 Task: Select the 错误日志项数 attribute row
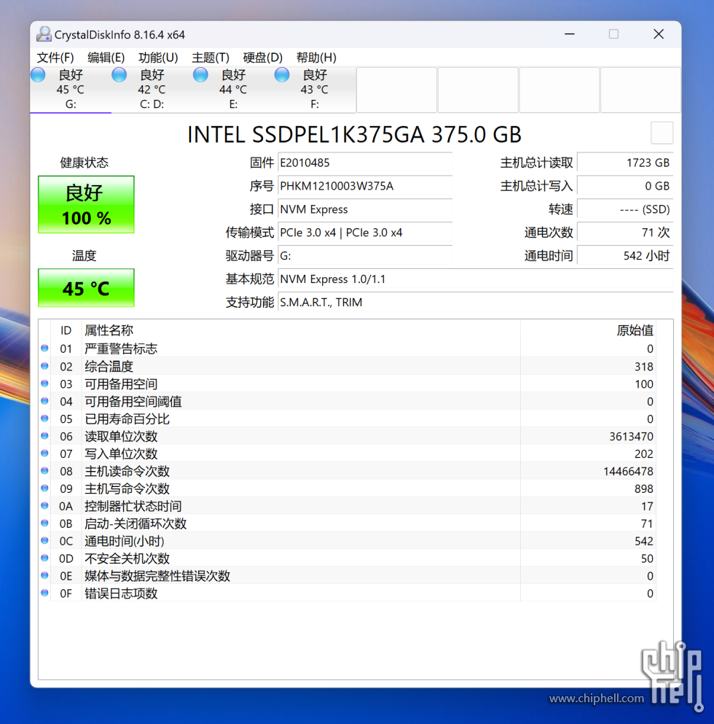coord(348,593)
